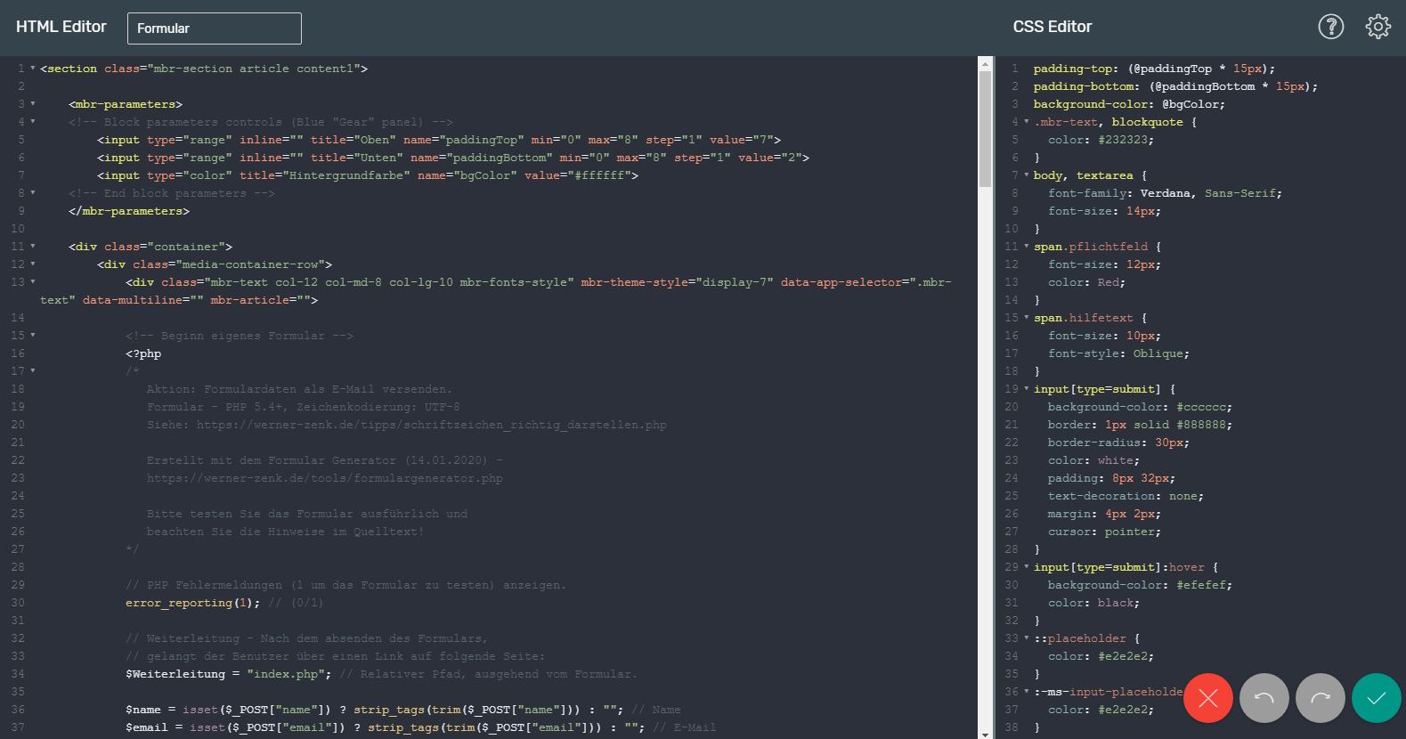Open the help question mark icon
This screenshot has height=739, width=1406.
point(1330,27)
